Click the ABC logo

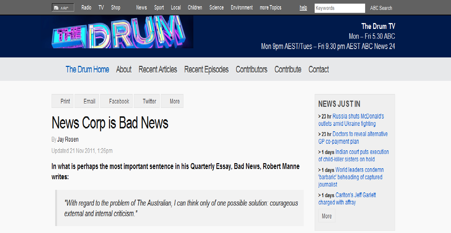pyautogui.click(x=62, y=7)
